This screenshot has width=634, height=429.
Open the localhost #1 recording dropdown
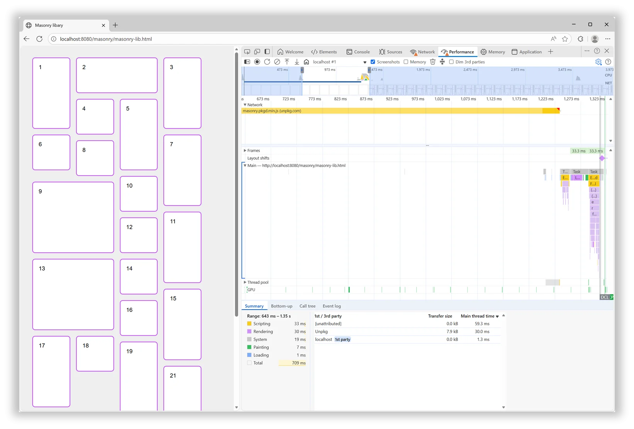[364, 62]
